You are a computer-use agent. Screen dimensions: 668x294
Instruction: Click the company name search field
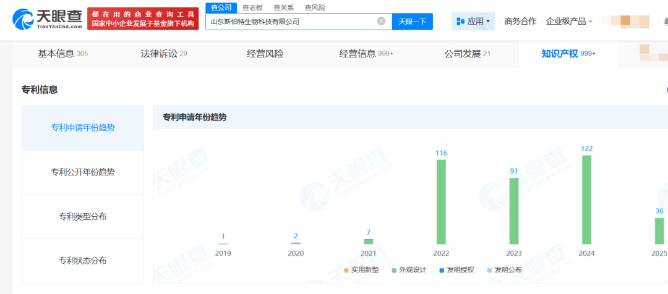click(291, 21)
